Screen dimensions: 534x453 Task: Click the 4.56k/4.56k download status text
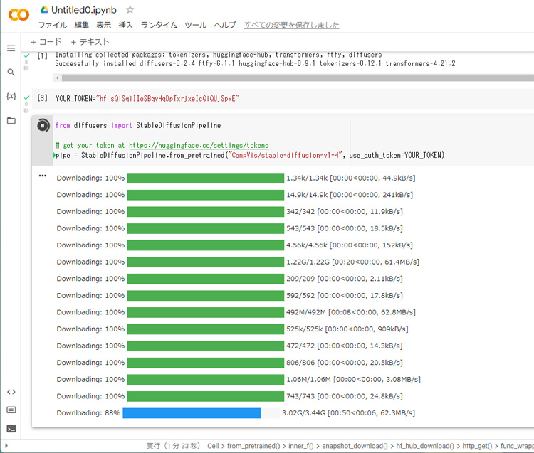pyautogui.click(x=350, y=245)
